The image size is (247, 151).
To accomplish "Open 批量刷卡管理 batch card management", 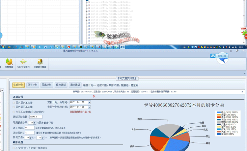I will pyautogui.click(x=40, y=63).
